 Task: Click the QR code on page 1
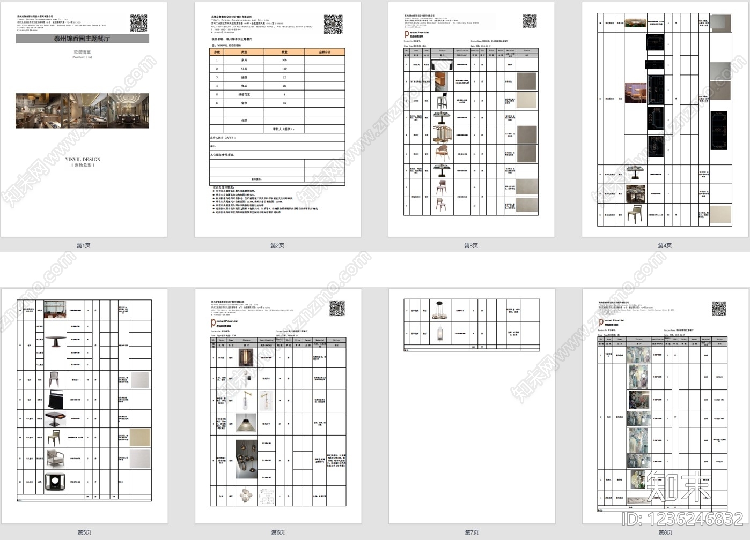pos(139,24)
